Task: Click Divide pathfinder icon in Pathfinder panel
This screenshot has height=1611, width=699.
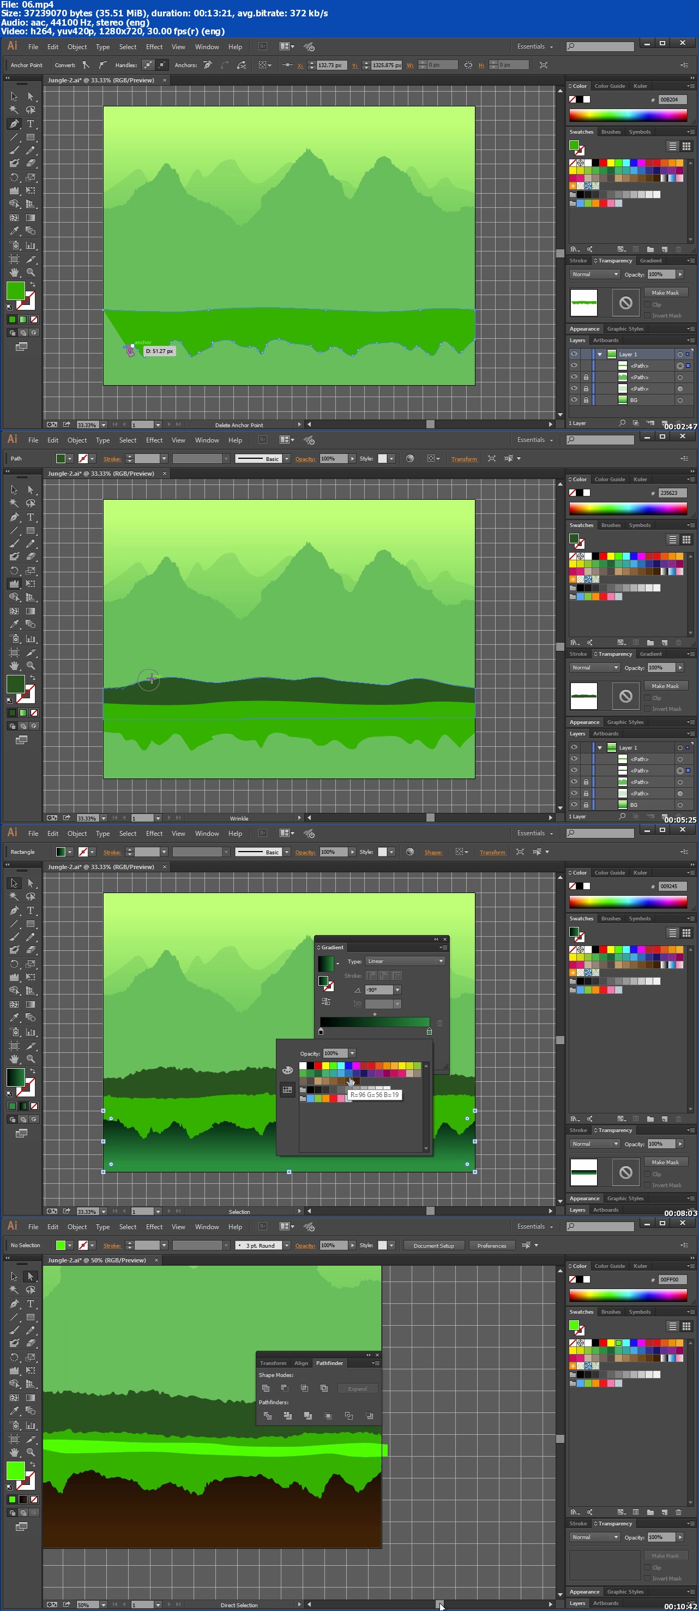Action: point(268,1416)
